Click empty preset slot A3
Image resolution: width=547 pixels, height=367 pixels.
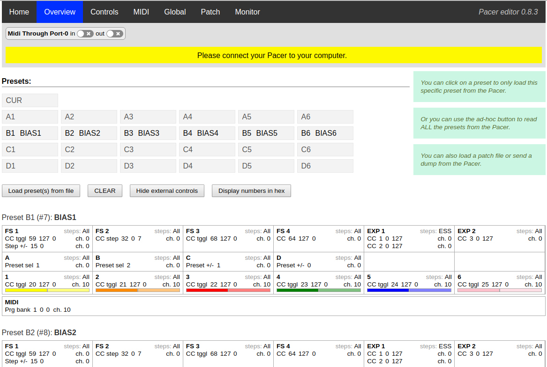(148, 117)
